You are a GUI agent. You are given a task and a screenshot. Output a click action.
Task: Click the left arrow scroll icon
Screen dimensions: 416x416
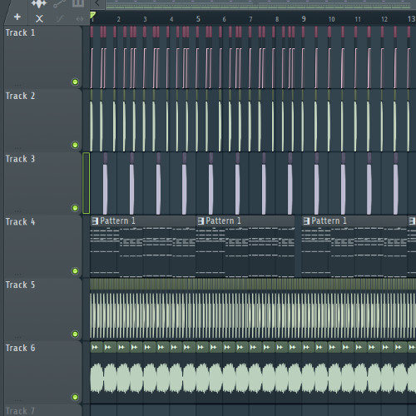[x=97, y=3]
